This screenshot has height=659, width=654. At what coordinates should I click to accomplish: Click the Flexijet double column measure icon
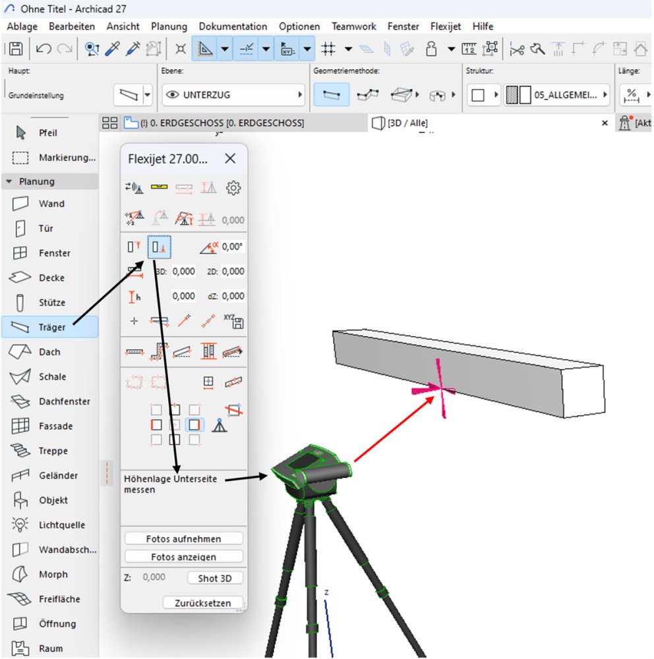[x=208, y=351]
